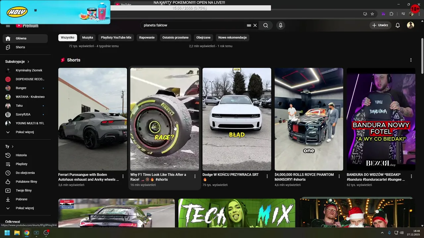Open Shorts in the sidebar

(25, 47)
